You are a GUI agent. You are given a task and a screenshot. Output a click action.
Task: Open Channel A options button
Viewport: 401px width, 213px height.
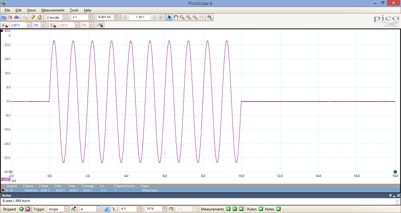click(x=5, y=25)
